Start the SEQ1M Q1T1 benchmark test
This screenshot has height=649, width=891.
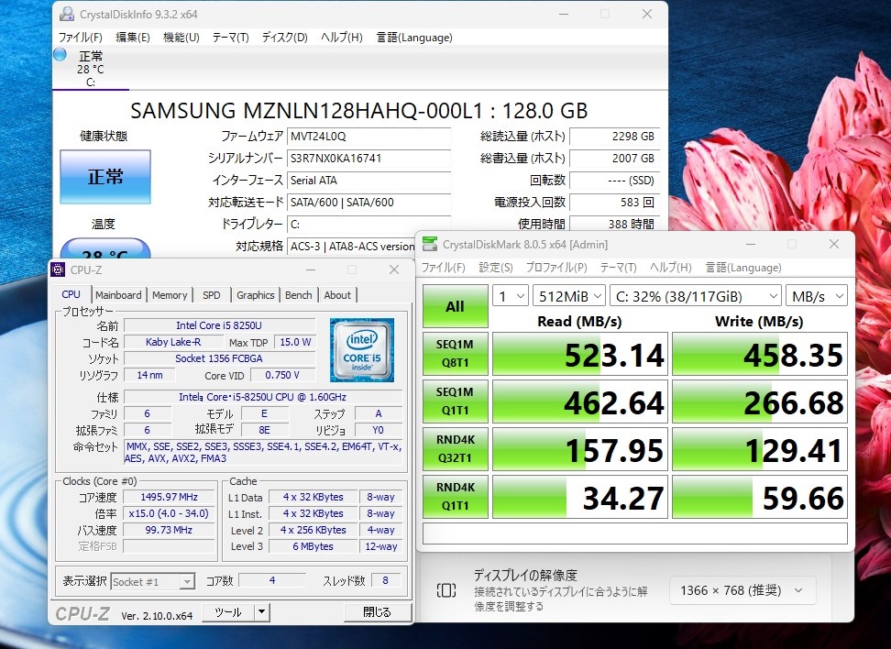(456, 401)
